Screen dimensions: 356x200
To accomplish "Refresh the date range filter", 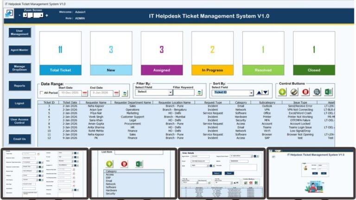I will (x=125, y=93).
